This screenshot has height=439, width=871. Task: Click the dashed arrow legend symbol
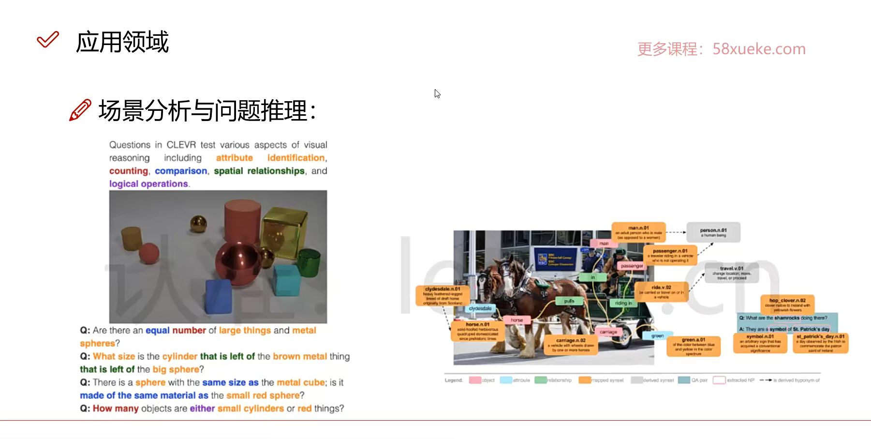coord(765,380)
